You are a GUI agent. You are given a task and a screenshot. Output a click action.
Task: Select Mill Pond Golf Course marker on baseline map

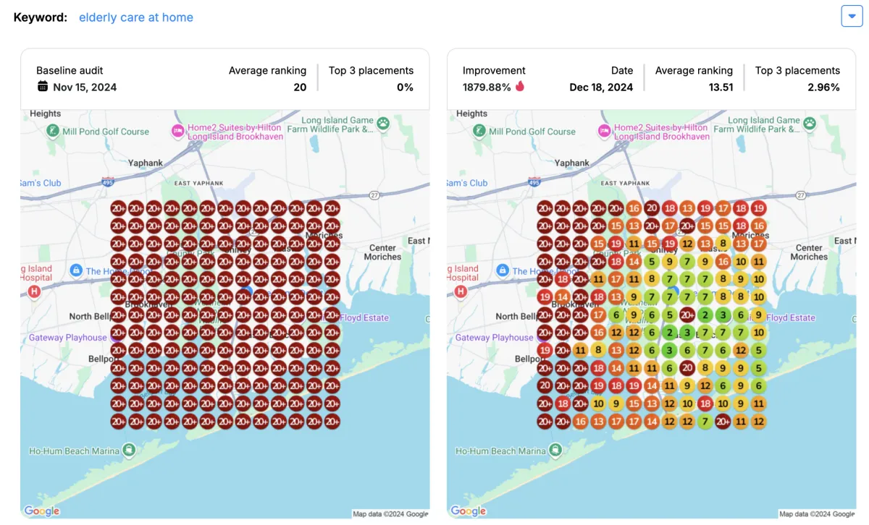[x=53, y=131]
